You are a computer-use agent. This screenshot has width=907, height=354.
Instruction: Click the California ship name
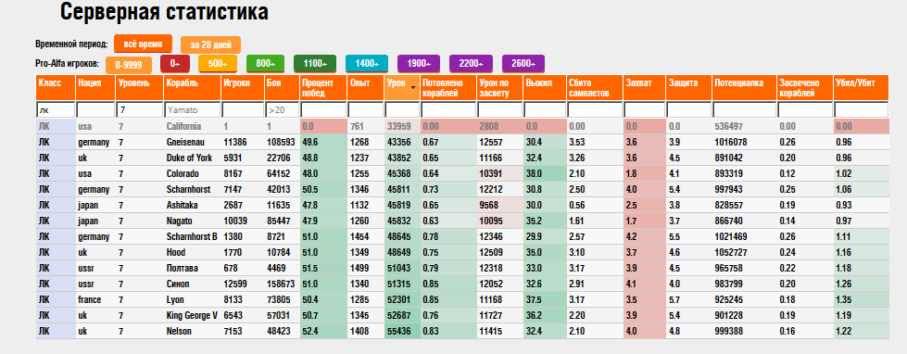pyautogui.click(x=183, y=126)
